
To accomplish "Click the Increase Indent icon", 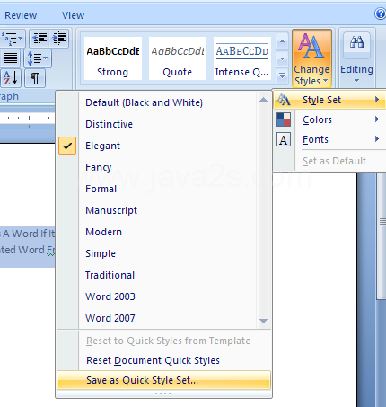I will tap(59, 39).
